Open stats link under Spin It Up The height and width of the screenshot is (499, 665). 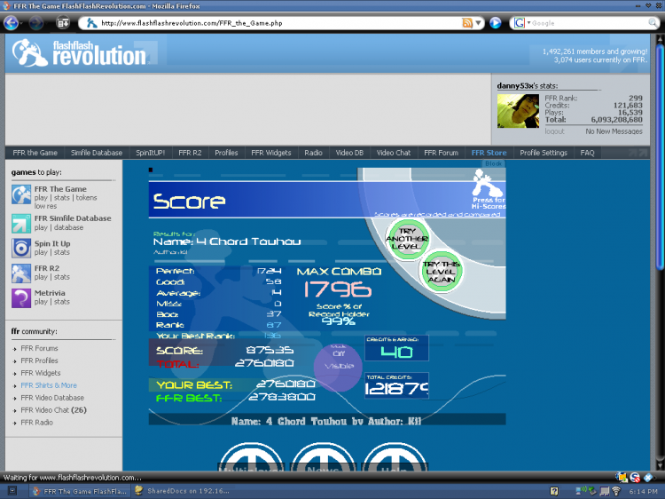(x=61, y=252)
